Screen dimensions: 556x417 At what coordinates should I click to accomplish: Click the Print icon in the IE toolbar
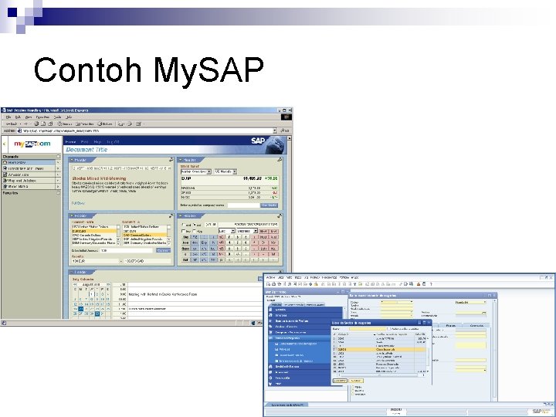(130, 124)
